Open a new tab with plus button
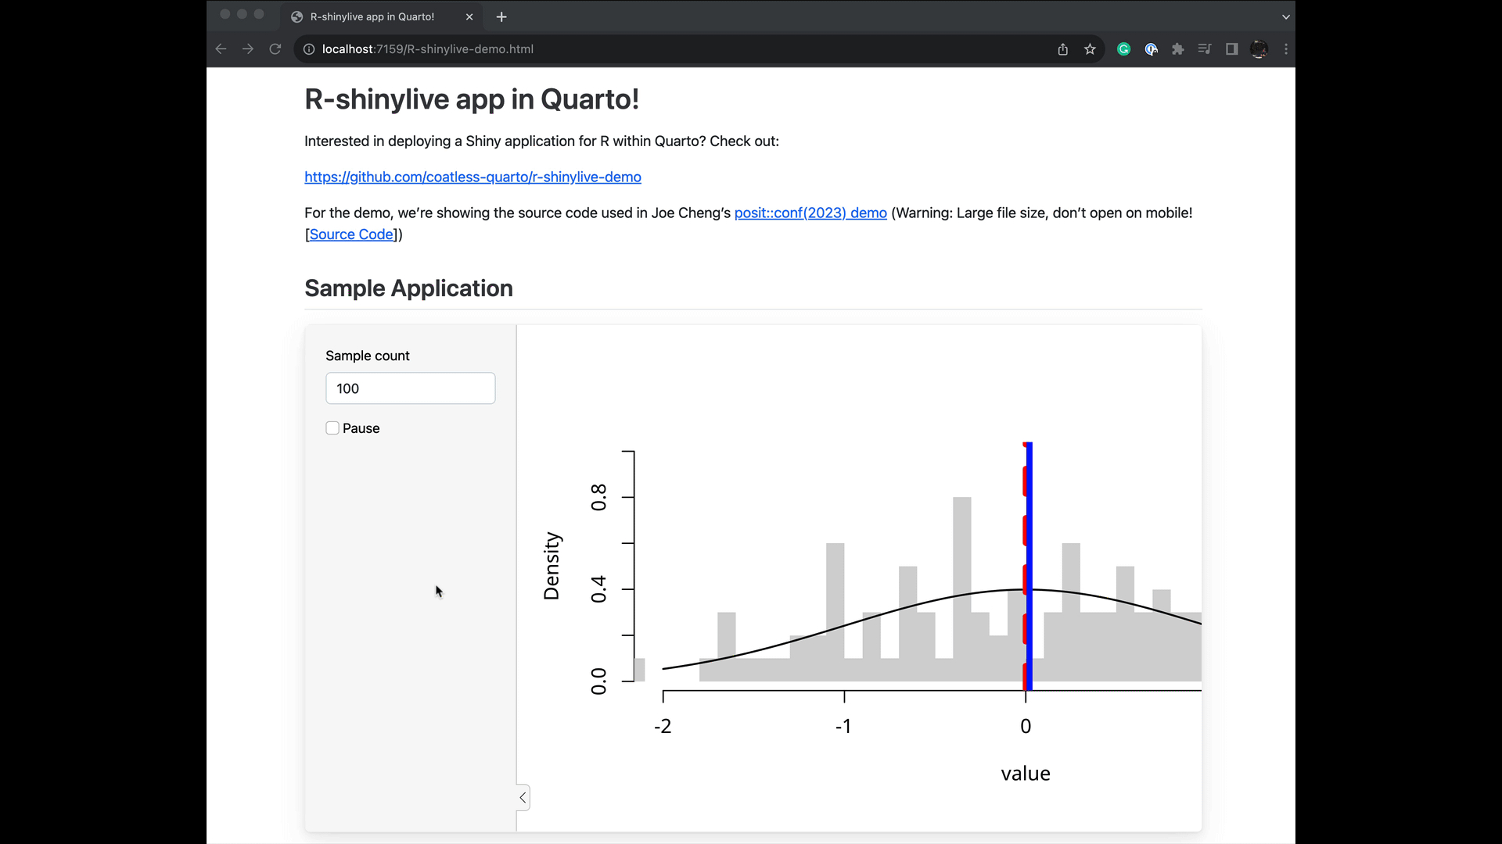This screenshot has width=1502, height=844. click(501, 16)
